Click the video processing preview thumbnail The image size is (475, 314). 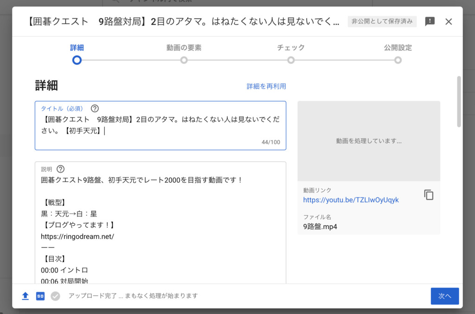tap(369, 141)
